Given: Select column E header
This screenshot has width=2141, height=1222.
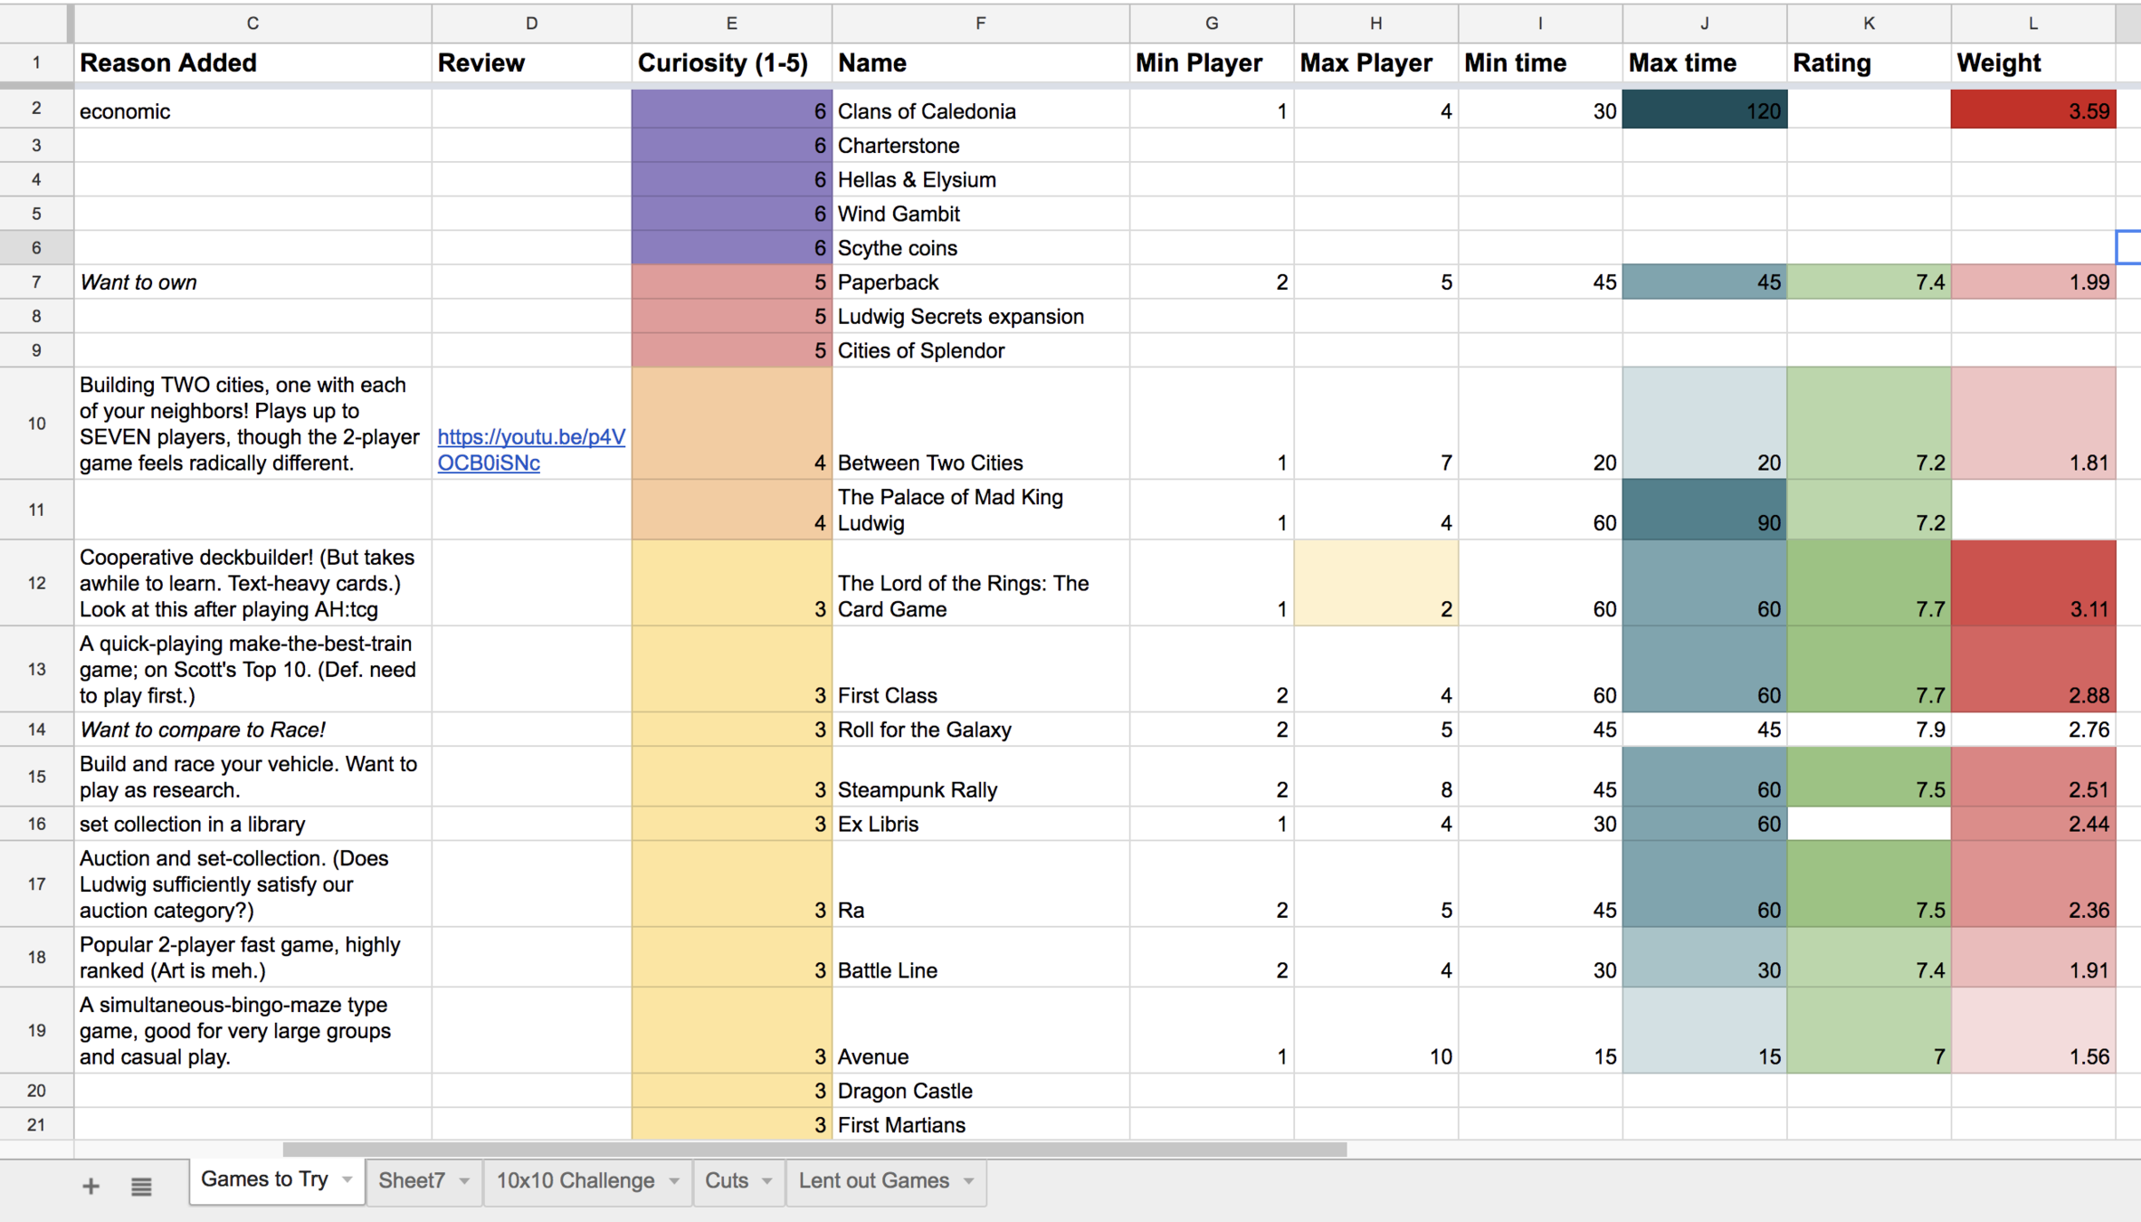Looking at the screenshot, I should 731,24.
